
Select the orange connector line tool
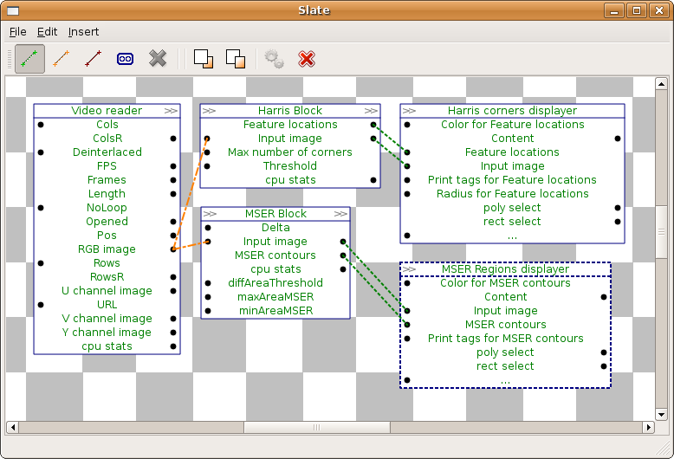(61, 58)
